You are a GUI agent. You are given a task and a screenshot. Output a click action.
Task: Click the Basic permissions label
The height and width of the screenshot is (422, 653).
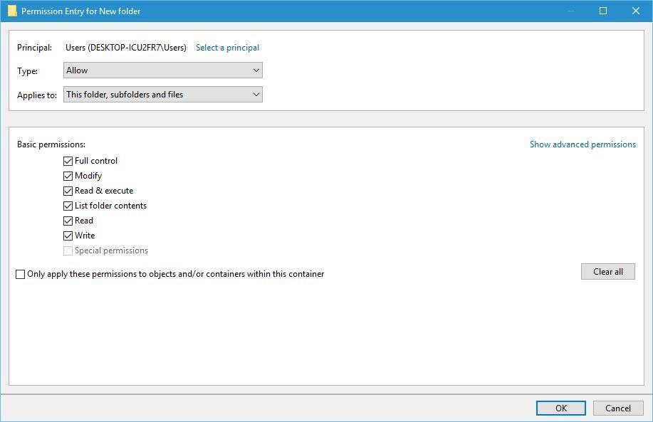click(51, 144)
